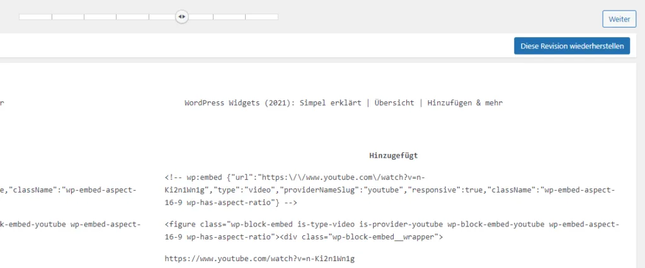Select the revision post title text
The width and height of the screenshot is (645, 268).
click(343, 103)
